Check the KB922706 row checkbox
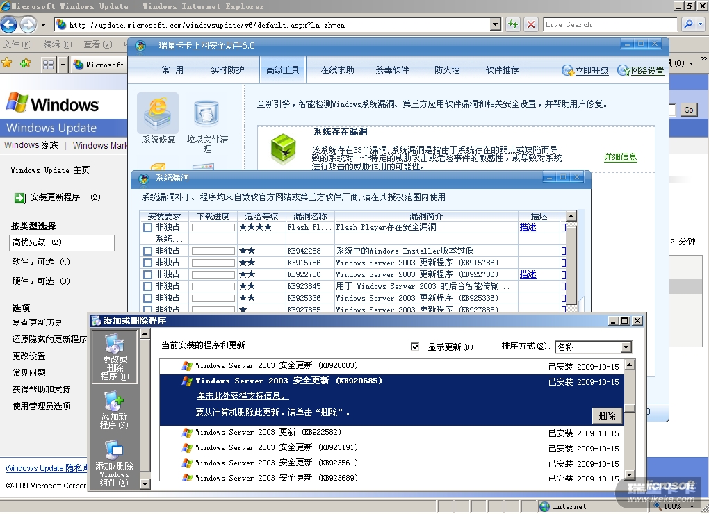709x514 pixels. coord(147,274)
